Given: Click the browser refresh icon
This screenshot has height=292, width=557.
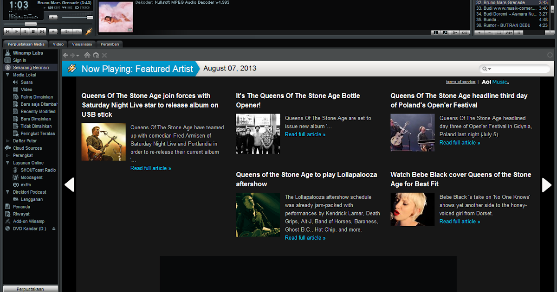Looking at the screenshot, I should click(96, 55).
